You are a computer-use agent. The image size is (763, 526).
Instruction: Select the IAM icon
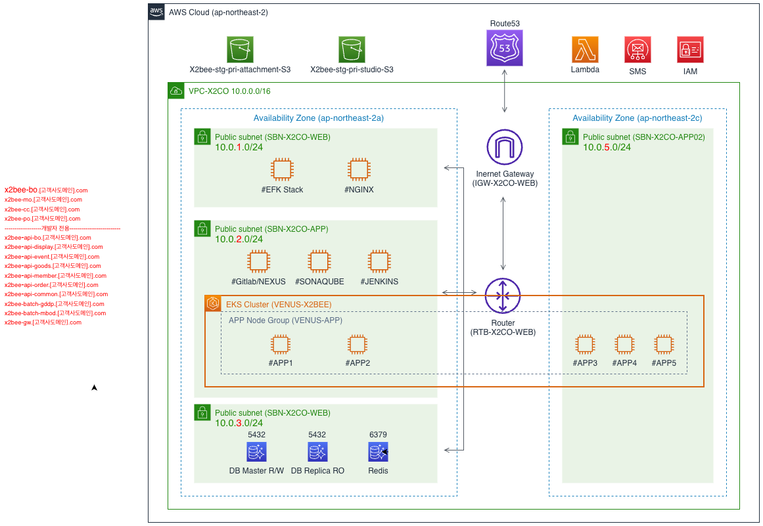pos(690,49)
